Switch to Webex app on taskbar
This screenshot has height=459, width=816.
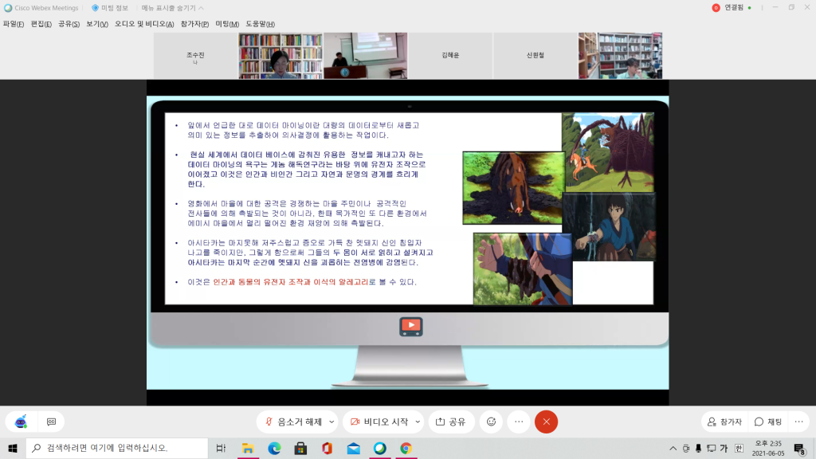380,448
